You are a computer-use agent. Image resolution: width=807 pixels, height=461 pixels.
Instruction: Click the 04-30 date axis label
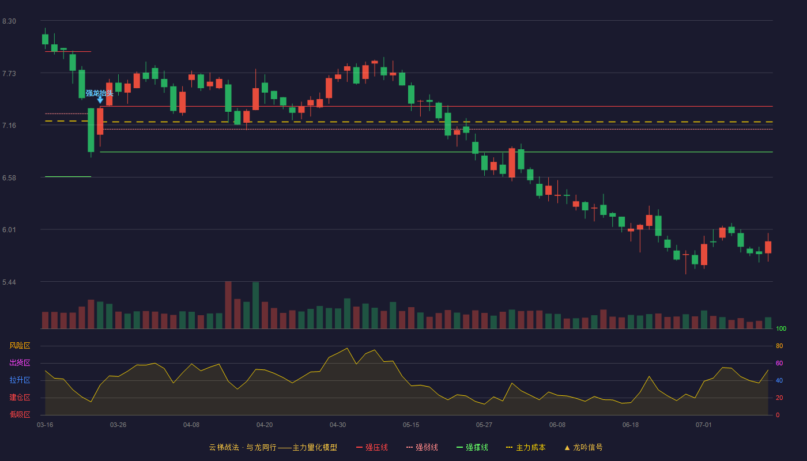[338, 425]
